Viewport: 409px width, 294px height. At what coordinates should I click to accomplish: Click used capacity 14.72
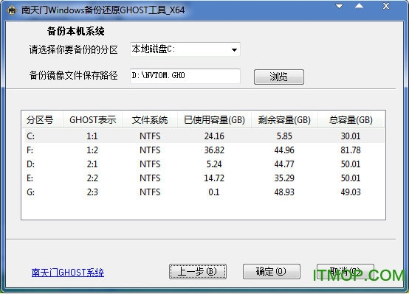tap(214, 178)
